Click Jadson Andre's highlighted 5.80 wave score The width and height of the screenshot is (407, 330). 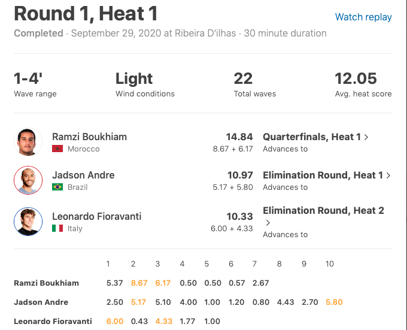pos(334,302)
